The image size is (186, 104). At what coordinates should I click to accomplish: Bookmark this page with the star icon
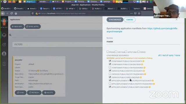(139, 13)
